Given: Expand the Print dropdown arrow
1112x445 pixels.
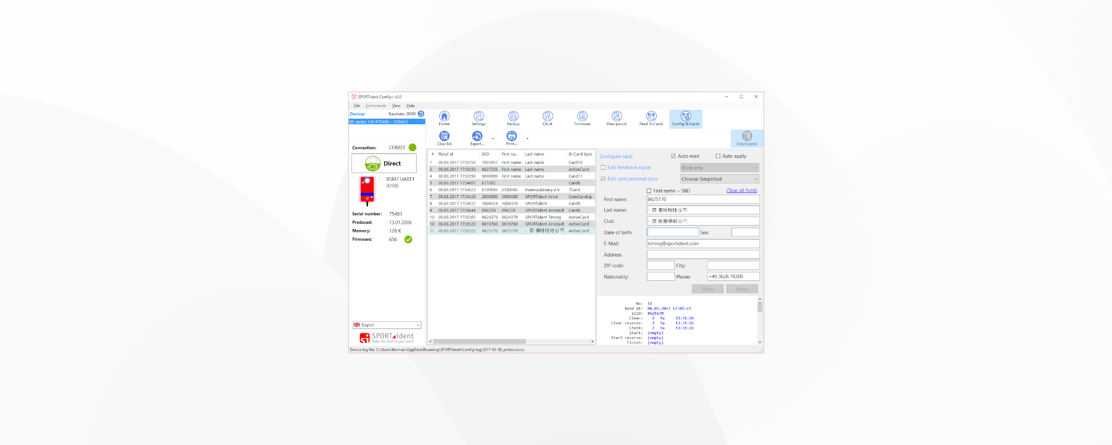Looking at the screenshot, I should coord(527,139).
